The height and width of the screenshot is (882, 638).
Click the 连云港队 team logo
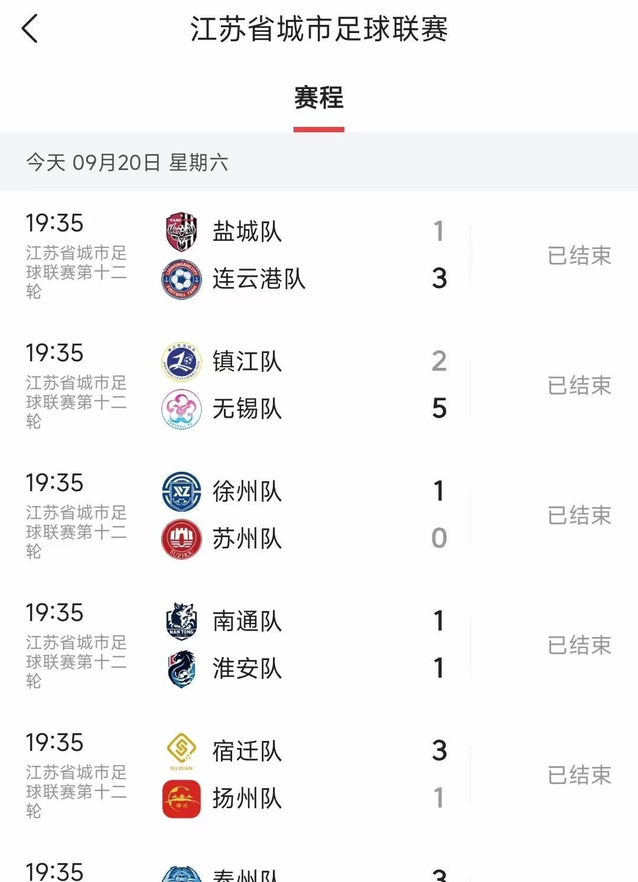tap(181, 279)
